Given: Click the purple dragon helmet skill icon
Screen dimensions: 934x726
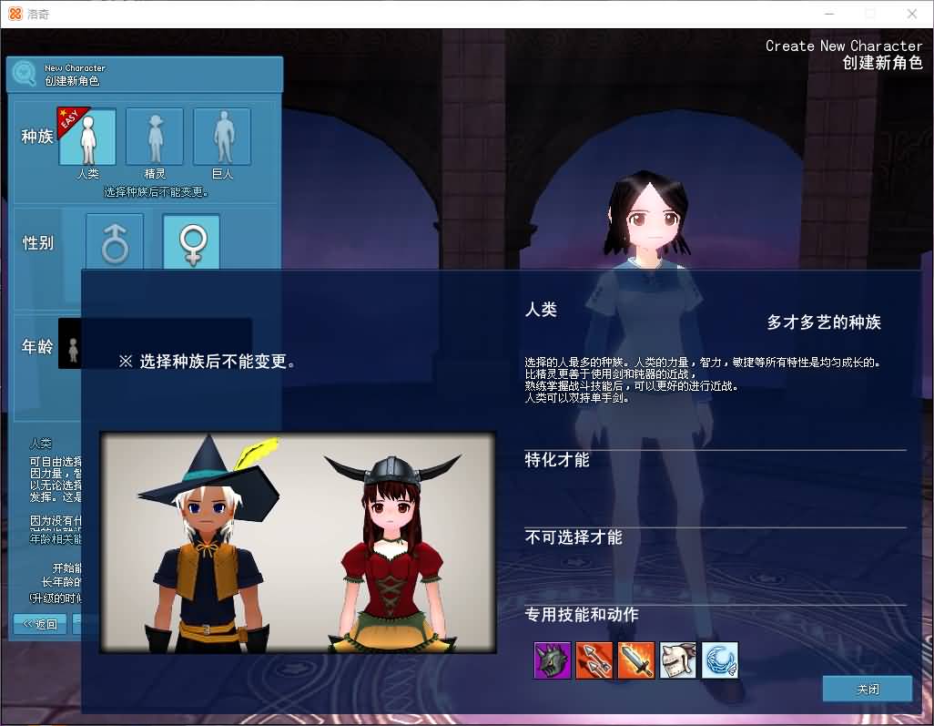Looking at the screenshot, I should (553, 660).
